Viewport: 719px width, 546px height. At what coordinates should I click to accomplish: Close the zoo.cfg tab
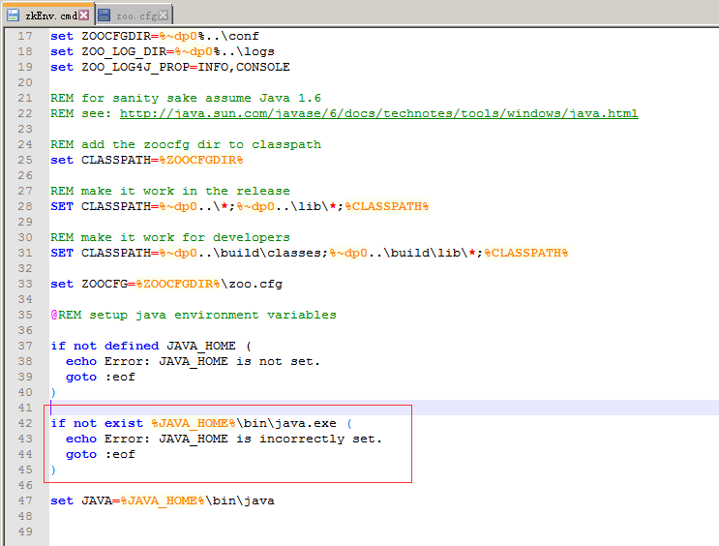coord(163,15)
